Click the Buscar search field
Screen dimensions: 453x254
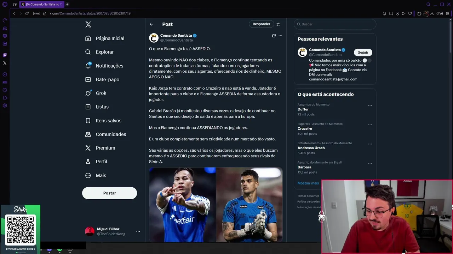pyautogui.click(x=335, y=24)
